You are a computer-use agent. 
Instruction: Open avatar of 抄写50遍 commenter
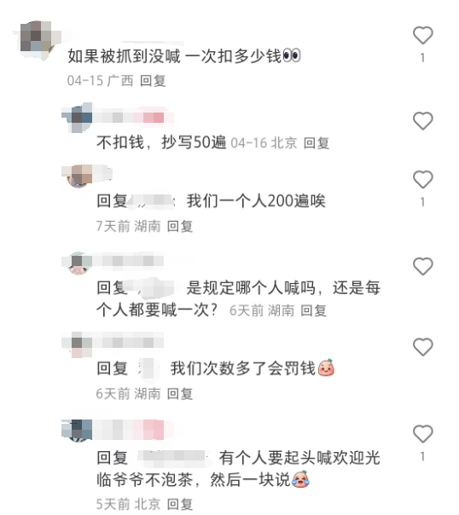[78, 118]
